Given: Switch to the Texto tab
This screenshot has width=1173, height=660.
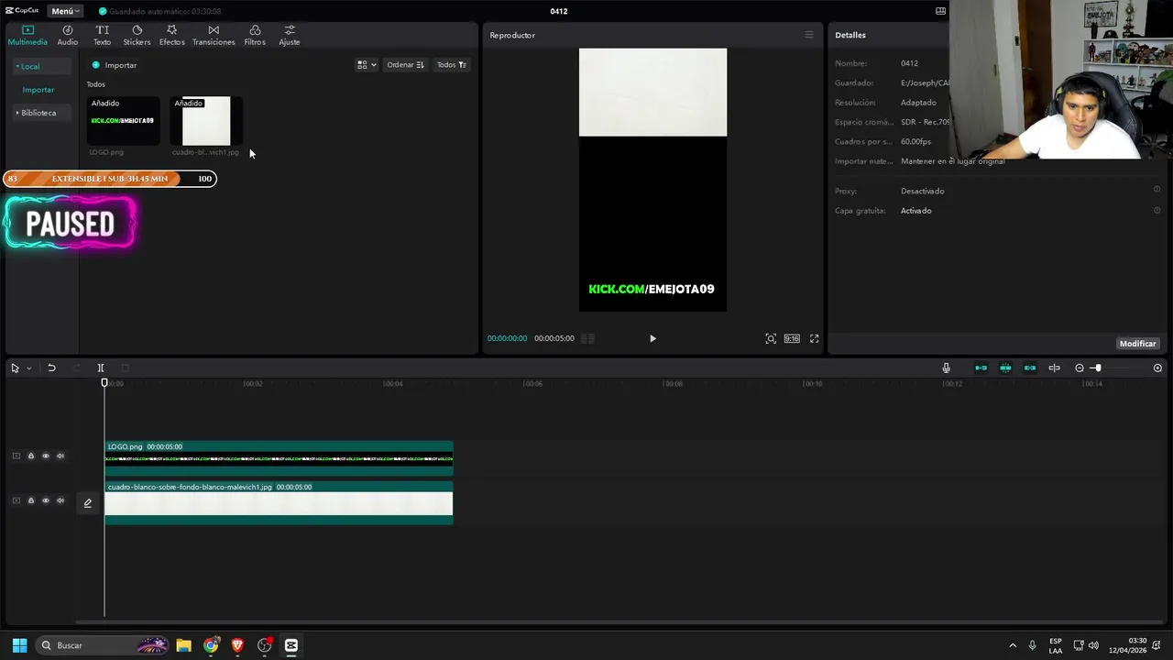Looking at the screenshot, I should (102, 35).
